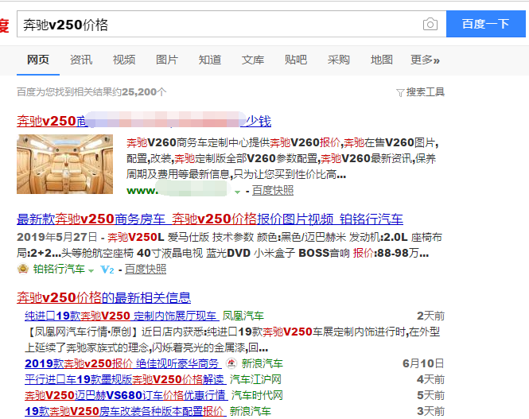Click 汽车江沪网 source label

(255, 379)
